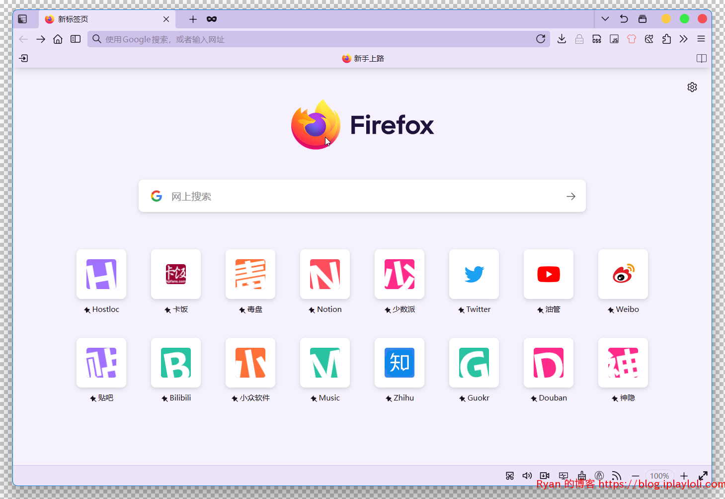725x499 pixels.
Task: Open the extensions puzzle-piece menu
Action: 666,39
